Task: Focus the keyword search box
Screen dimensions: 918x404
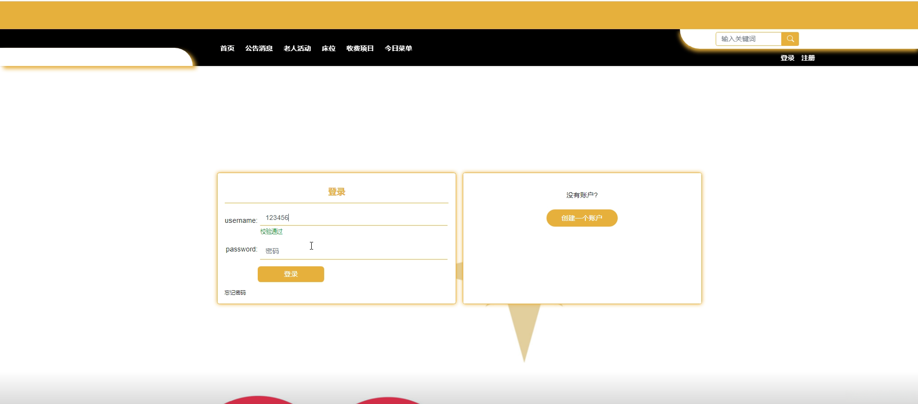Action: [749, 39]
